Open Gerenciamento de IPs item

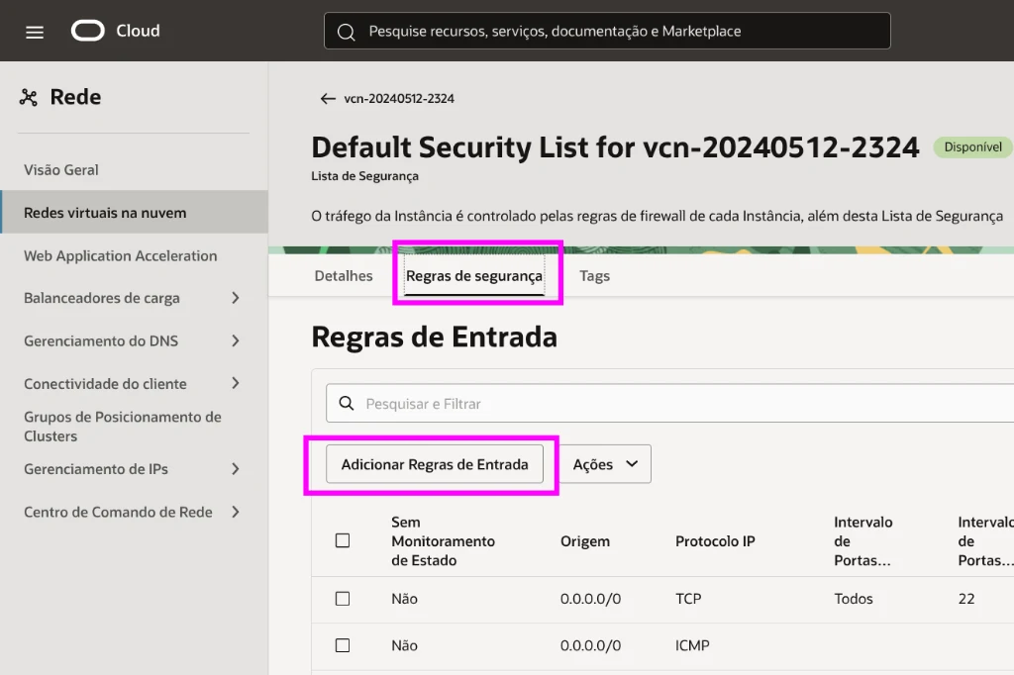(x=96, y=469)
